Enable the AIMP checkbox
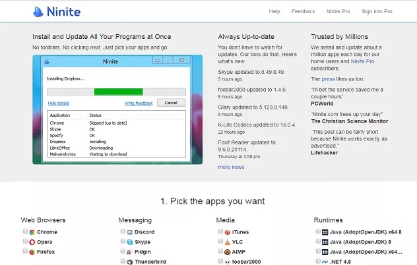 coord(220,251)
